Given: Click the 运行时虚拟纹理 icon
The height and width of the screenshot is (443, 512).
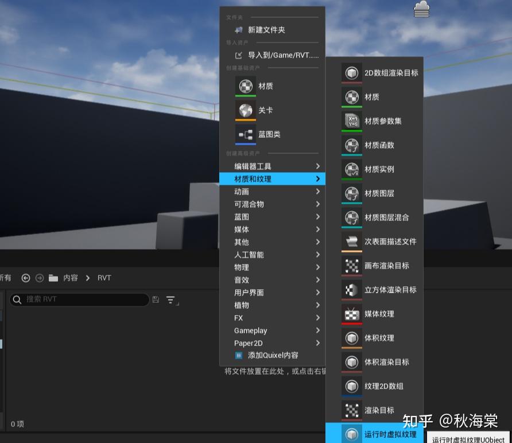Looking at the screenshot, I should pos(351,434).
